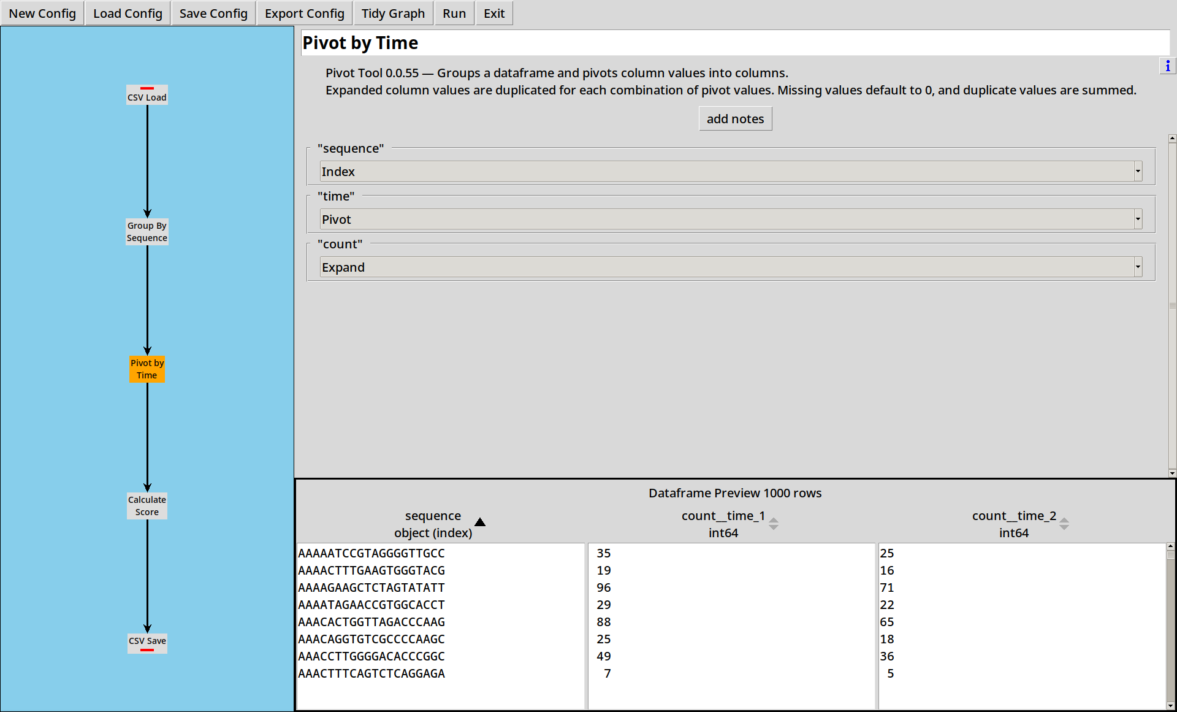Select row AAACACTGGTTAGACCCAAG
The height and width of the screenshot is (712, 1177).
[x=371, y=622]
